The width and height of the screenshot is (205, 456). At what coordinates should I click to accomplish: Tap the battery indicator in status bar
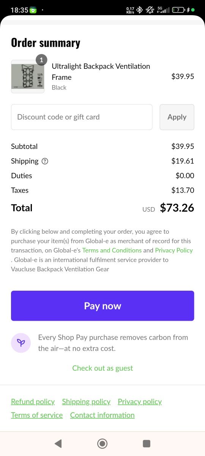coord(178,10)
